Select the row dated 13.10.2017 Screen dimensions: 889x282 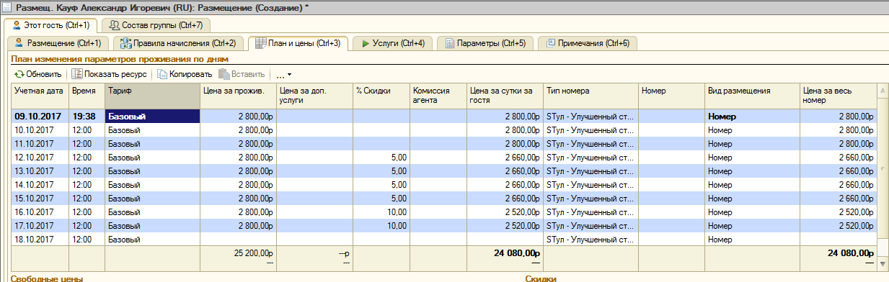pos(444,171)
